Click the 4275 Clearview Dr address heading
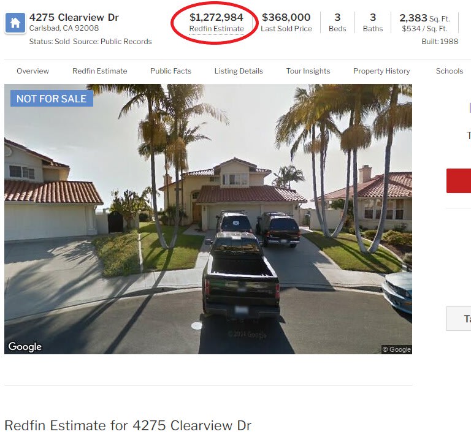 point(74,17)
